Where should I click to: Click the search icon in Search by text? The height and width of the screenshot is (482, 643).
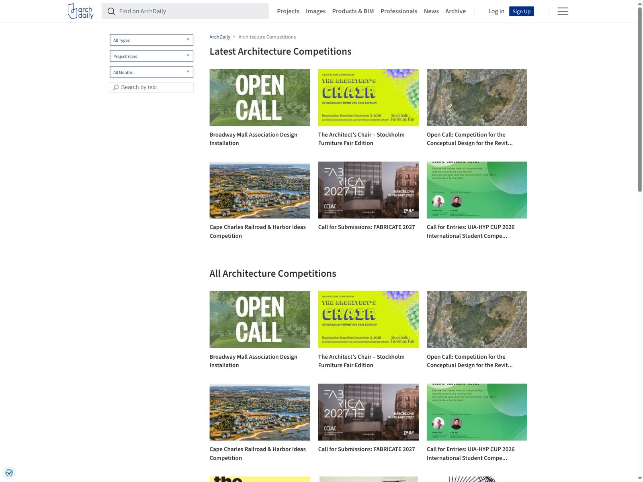(x=116, y=87)
